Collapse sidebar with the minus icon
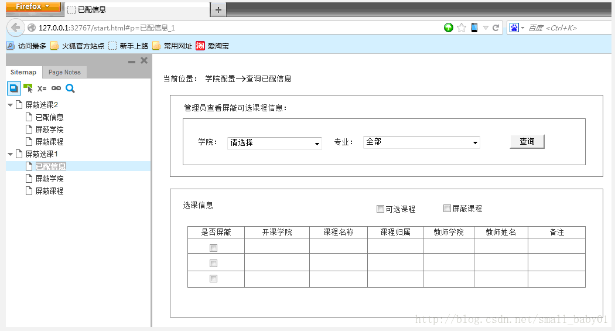Screen dimensions: 615x331 (x=132, y=62)
